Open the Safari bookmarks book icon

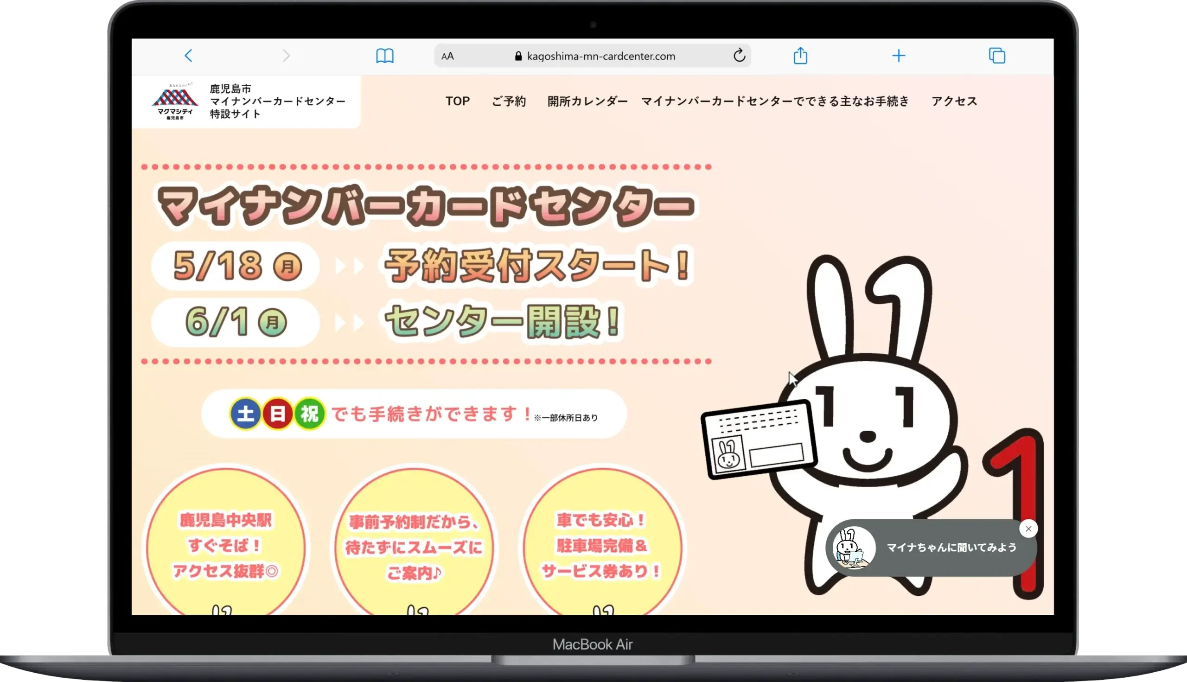point(384,56)
